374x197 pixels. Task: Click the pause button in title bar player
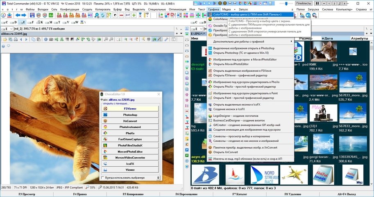click(317, 3)
